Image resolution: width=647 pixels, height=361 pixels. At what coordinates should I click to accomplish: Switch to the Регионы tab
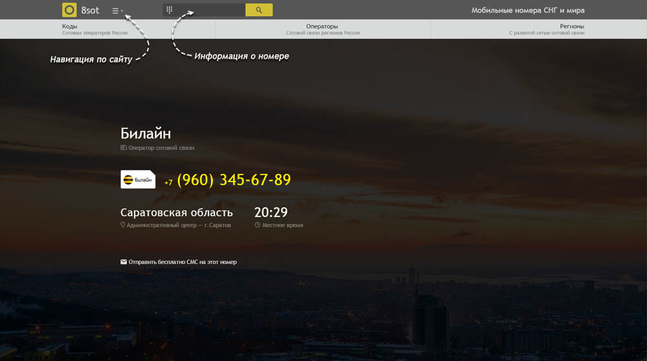point(539,29)
